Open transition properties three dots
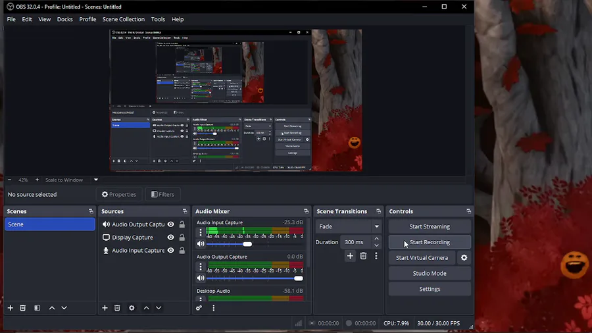 click(376, 256)
